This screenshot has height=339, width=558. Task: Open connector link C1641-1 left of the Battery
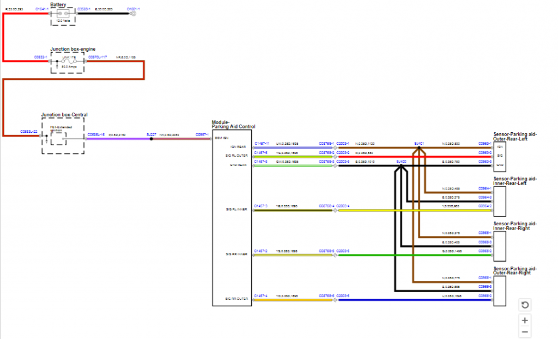[42, 9]
